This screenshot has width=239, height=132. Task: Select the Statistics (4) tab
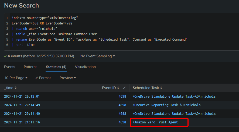[56, 67]
